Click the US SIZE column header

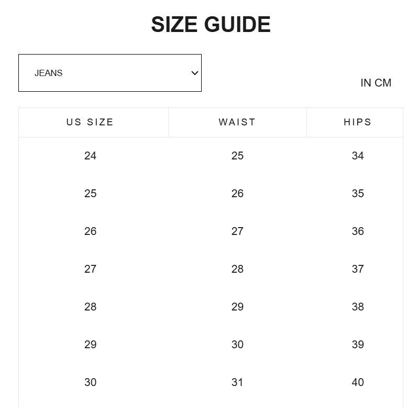click(90, 122)
